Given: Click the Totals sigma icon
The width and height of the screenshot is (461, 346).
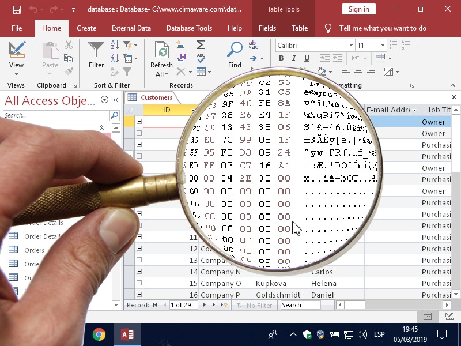Looking at the screenshot, I should [201, 45].
